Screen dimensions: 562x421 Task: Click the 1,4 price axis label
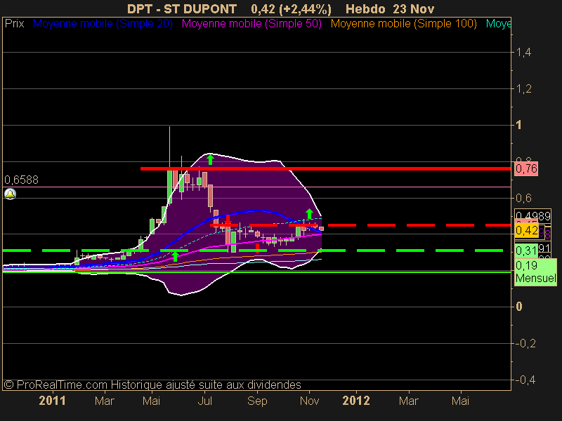pos(523,53)
